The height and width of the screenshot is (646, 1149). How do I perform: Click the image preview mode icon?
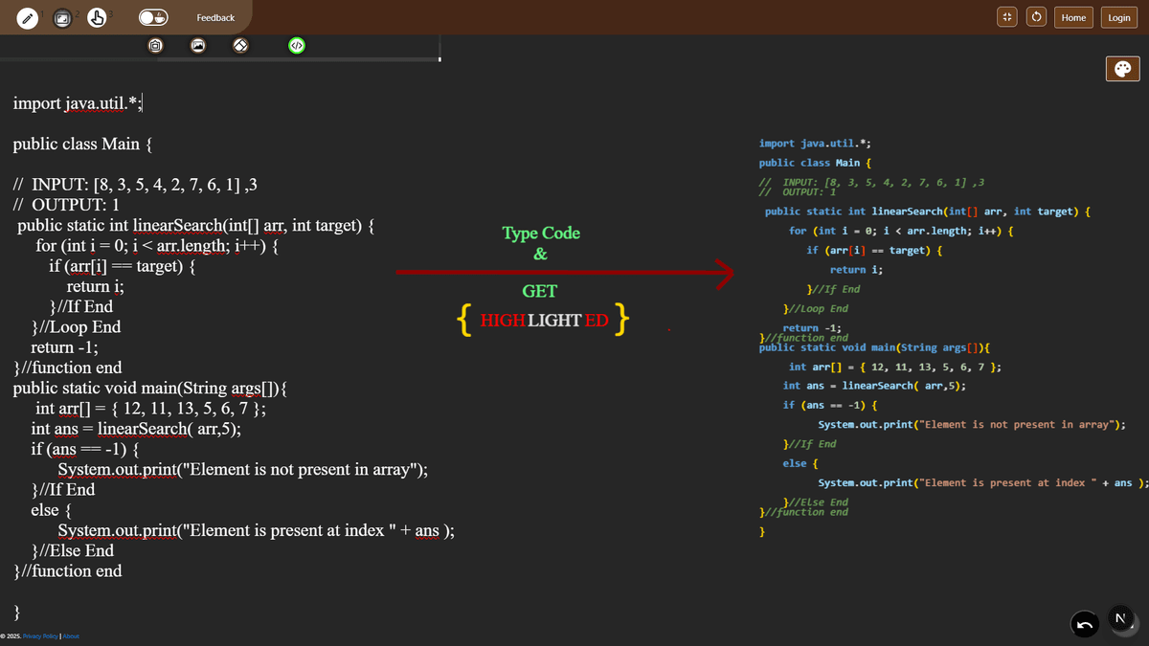(x=62, y=18)
